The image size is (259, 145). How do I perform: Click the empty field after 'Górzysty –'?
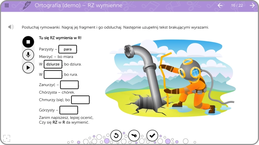click(x=69, y=110)
